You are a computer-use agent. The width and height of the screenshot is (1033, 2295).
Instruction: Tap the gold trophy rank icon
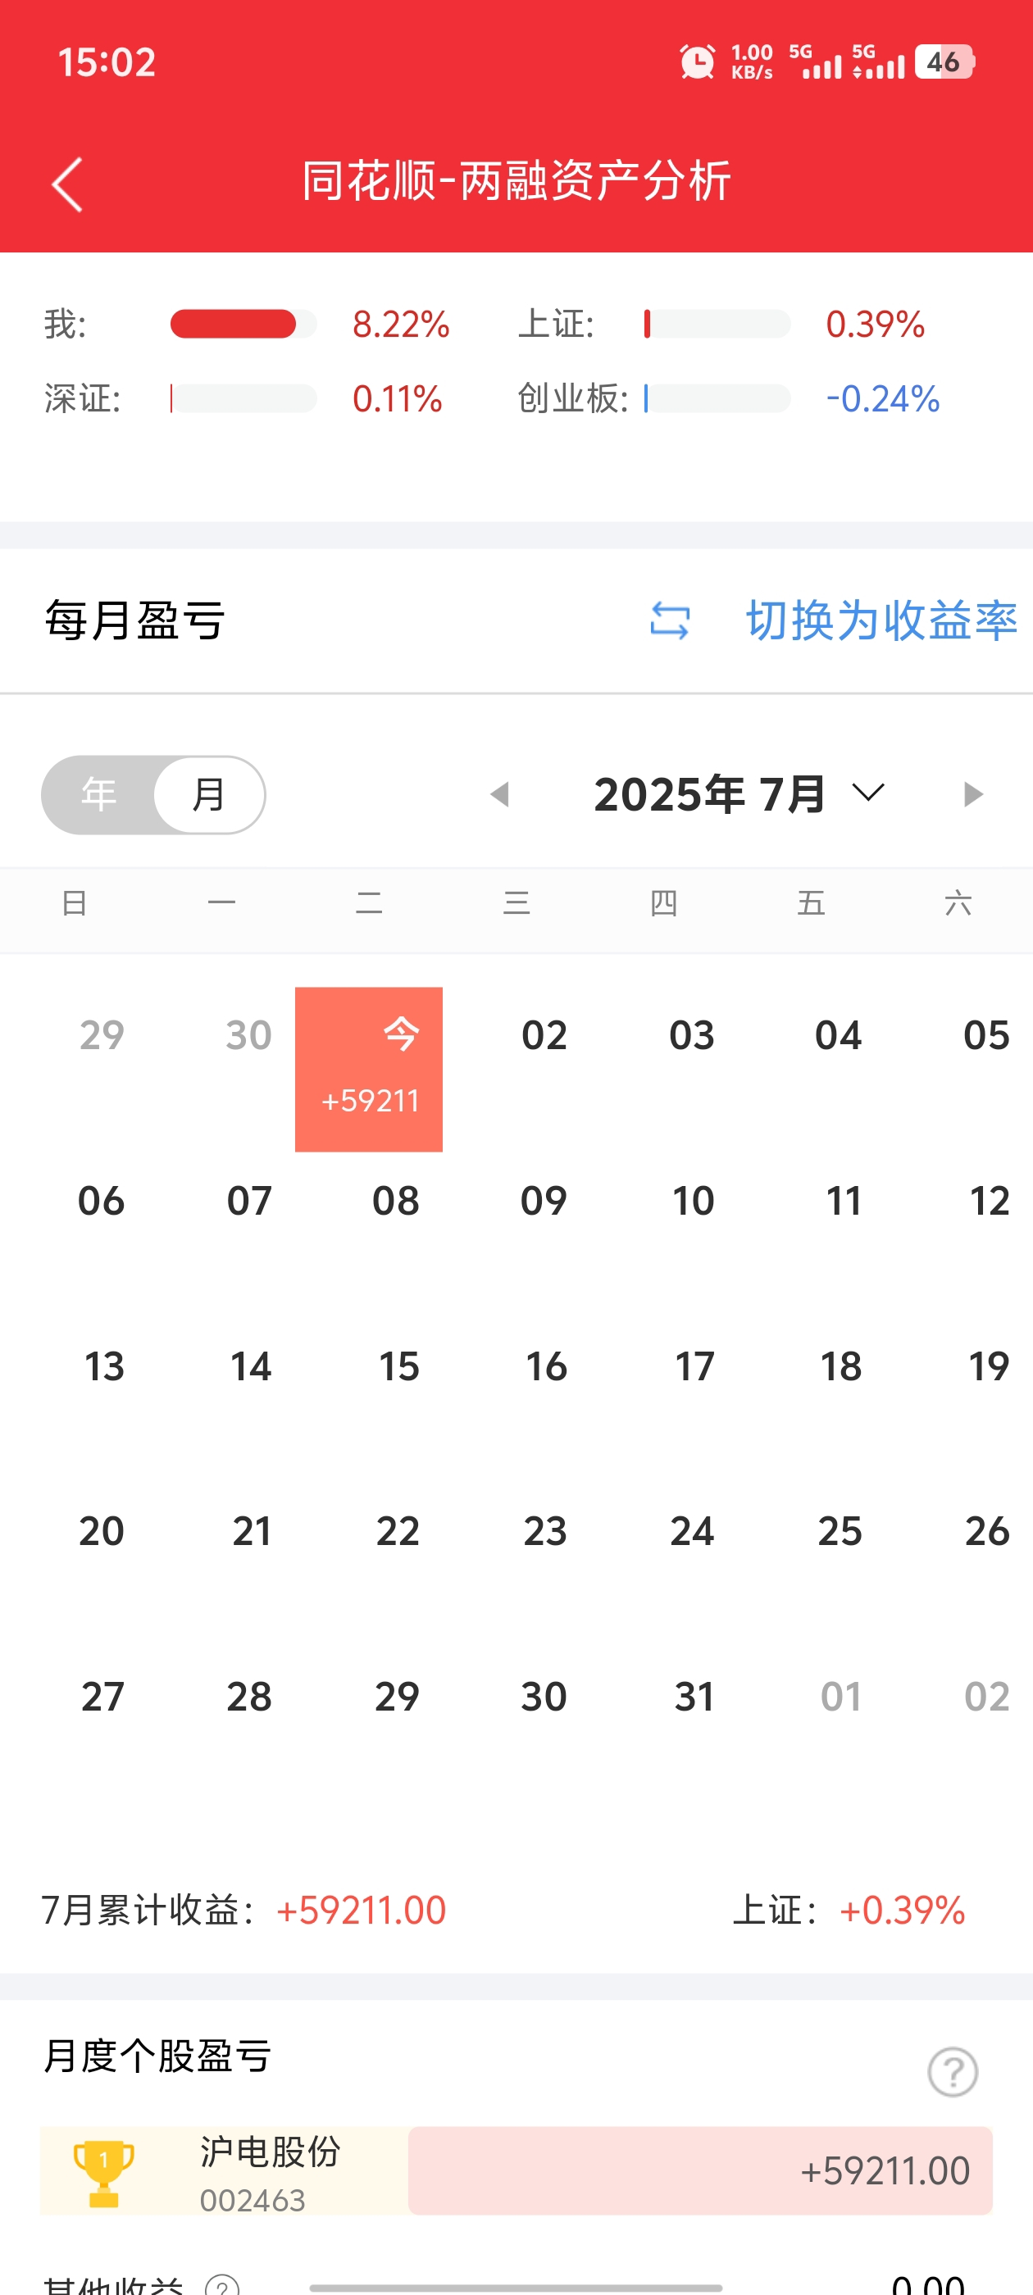point(103,2173)
